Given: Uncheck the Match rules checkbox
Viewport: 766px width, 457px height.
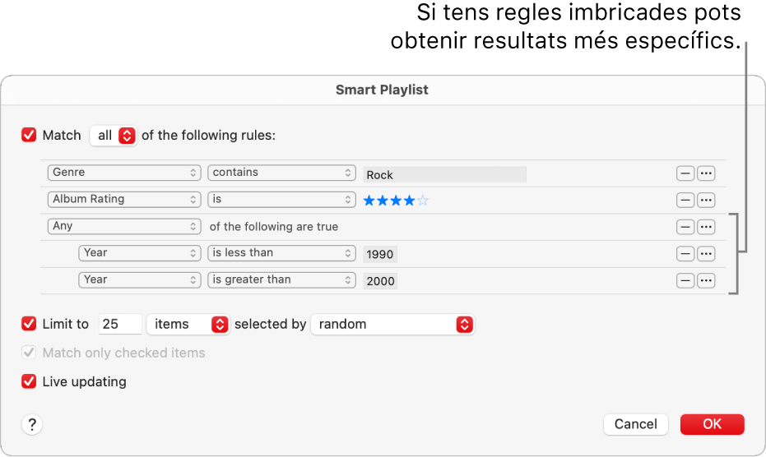Looking at the screenshot, I should [29, 135].
